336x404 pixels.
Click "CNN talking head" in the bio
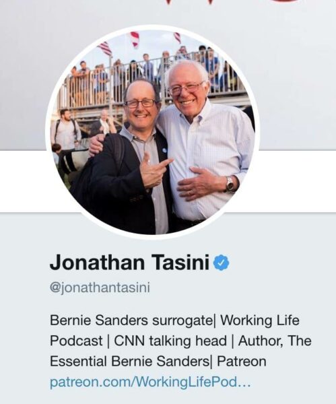pos(170,341)
